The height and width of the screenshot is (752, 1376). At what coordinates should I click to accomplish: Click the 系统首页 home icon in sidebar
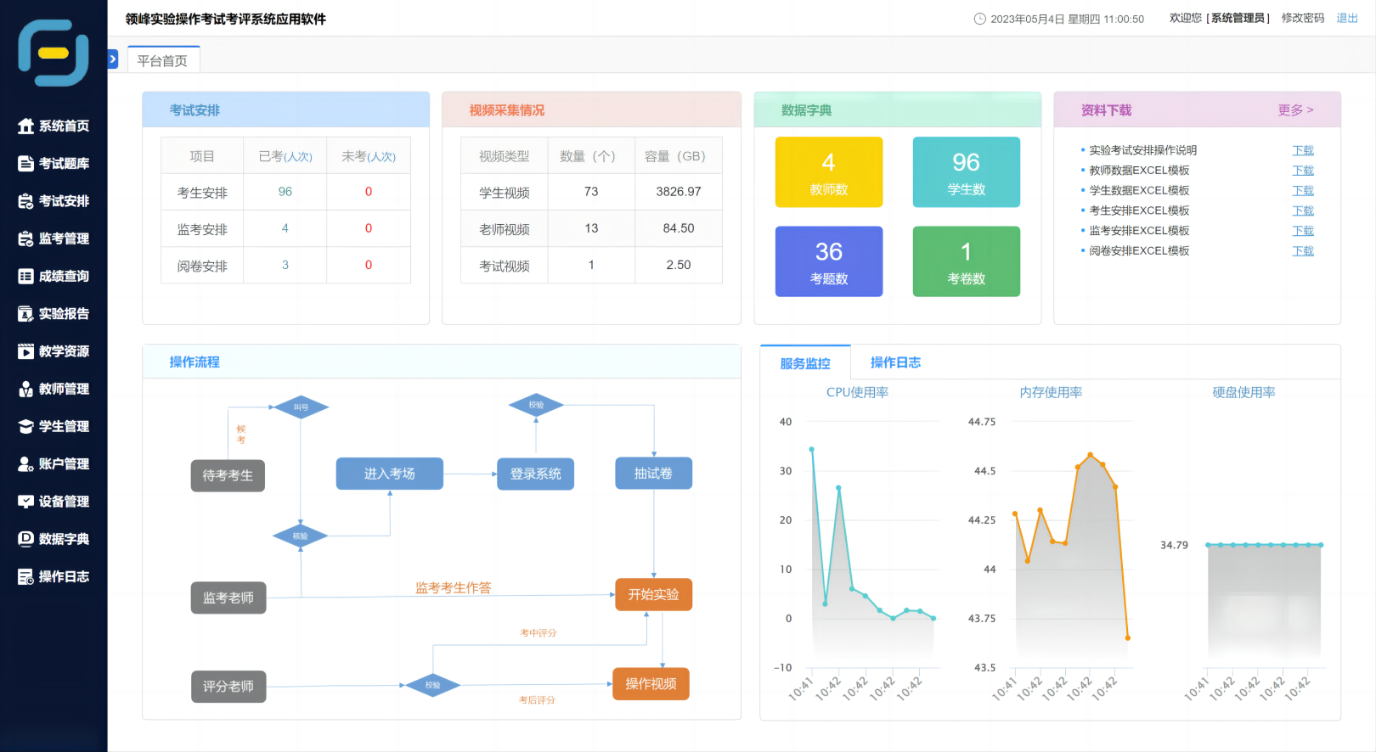[x=25, y=126]
